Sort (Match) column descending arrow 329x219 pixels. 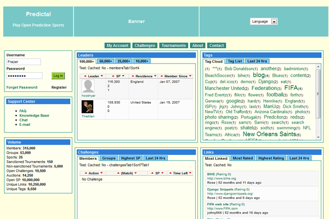pos(135,173)
